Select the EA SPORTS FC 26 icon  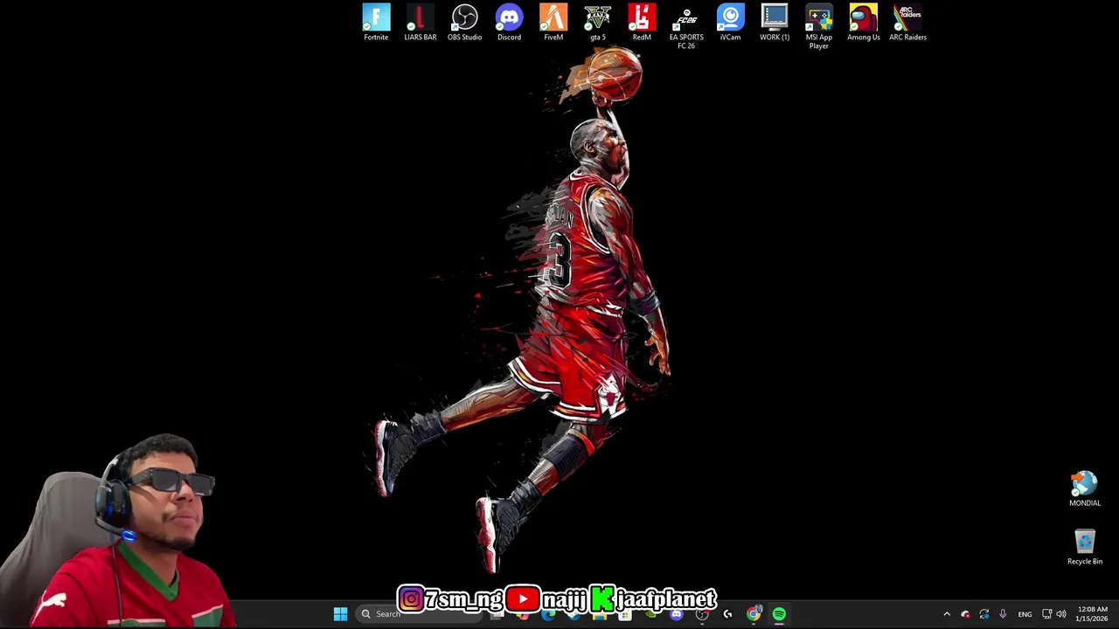686,27
